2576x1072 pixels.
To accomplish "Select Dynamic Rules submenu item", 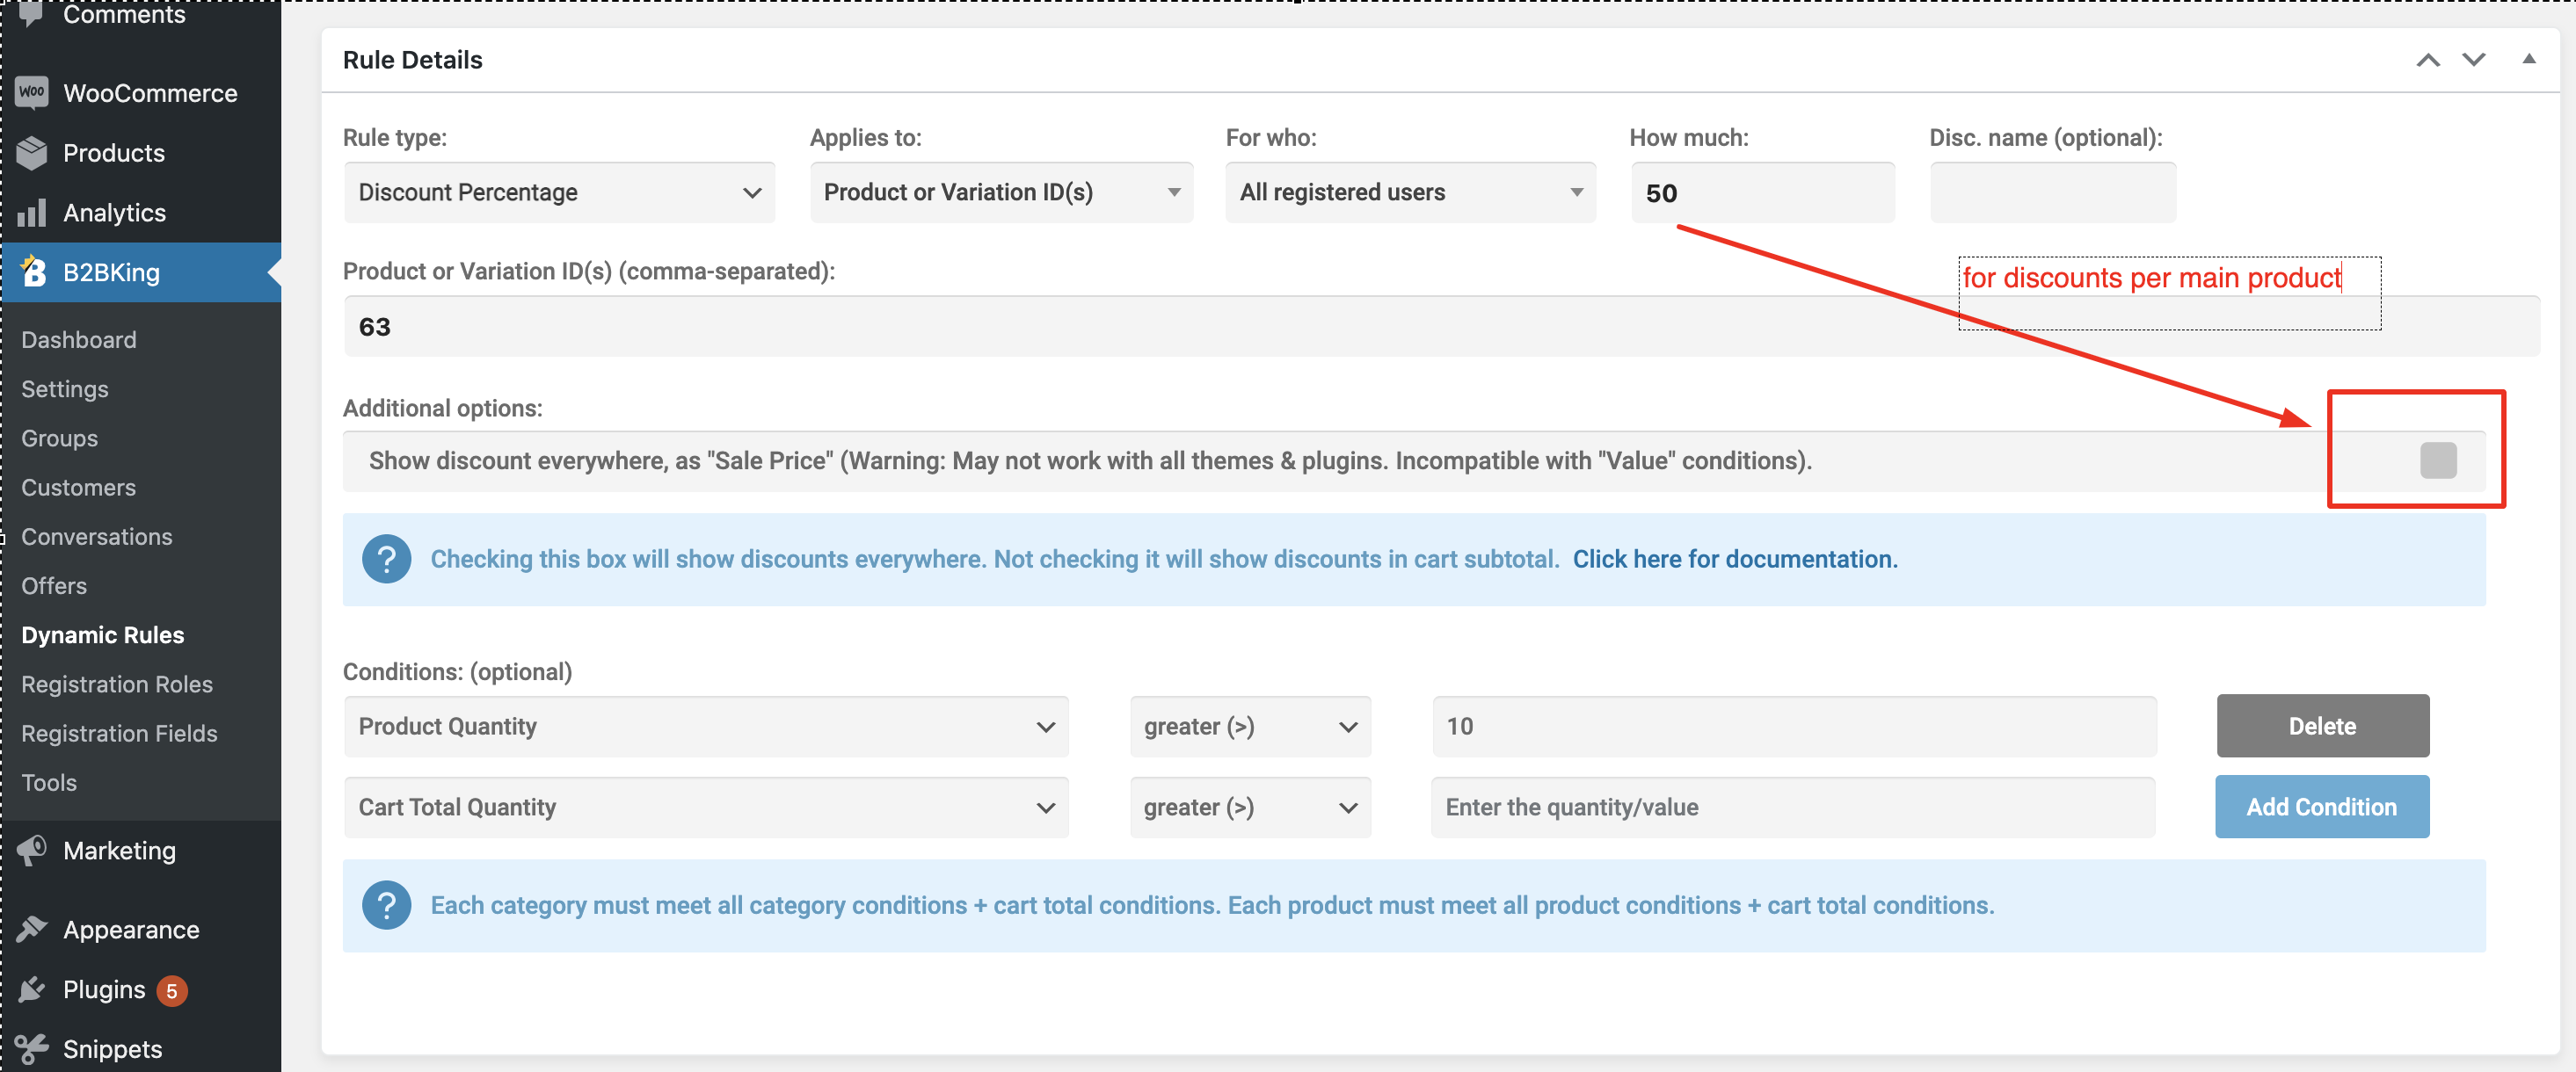I will coord(103,634).
